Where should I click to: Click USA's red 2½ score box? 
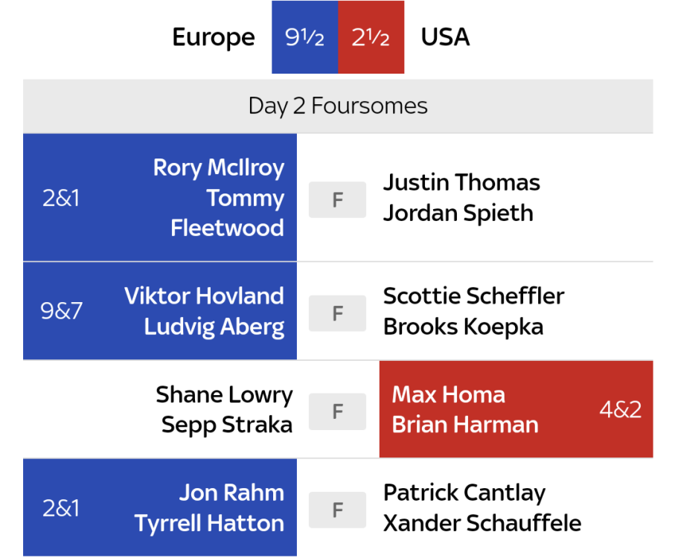371,37
